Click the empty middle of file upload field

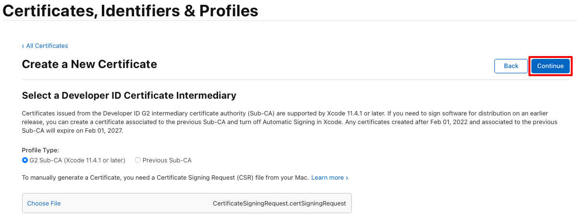[137, 204]
